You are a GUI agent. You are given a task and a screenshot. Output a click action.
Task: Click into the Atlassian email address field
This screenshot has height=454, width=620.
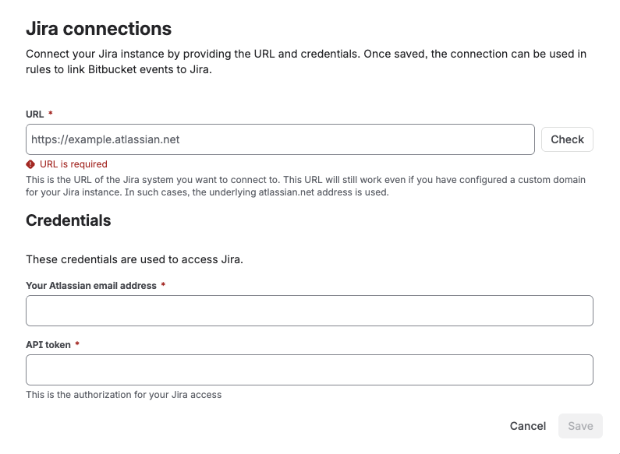[x=310, y=311]
